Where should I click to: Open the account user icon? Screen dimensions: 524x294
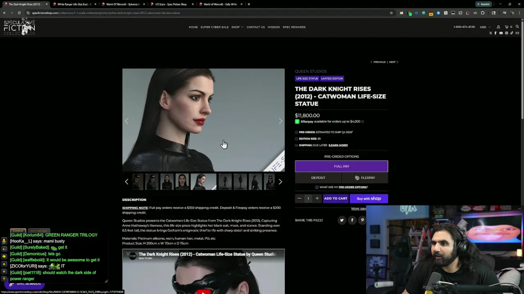tap(498, 27)
